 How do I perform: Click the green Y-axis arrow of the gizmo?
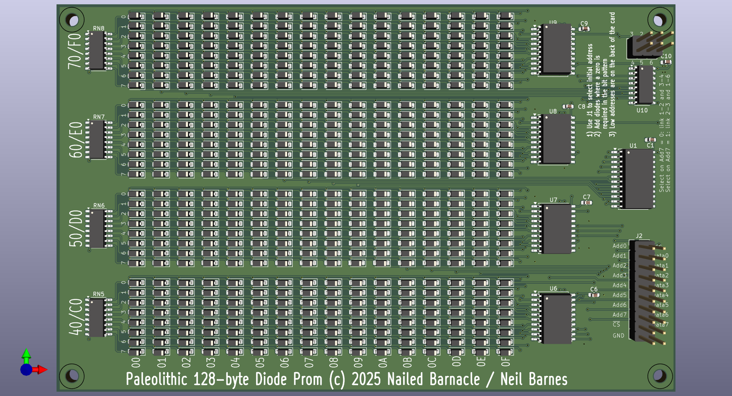[x=26, y=354]
